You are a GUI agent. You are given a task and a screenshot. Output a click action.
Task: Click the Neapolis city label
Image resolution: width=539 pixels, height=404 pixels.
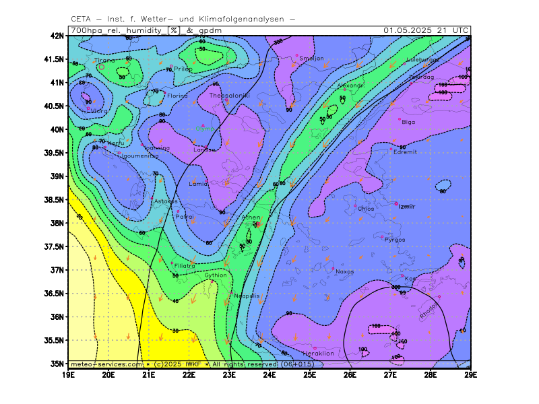click(x=247, y=296)
